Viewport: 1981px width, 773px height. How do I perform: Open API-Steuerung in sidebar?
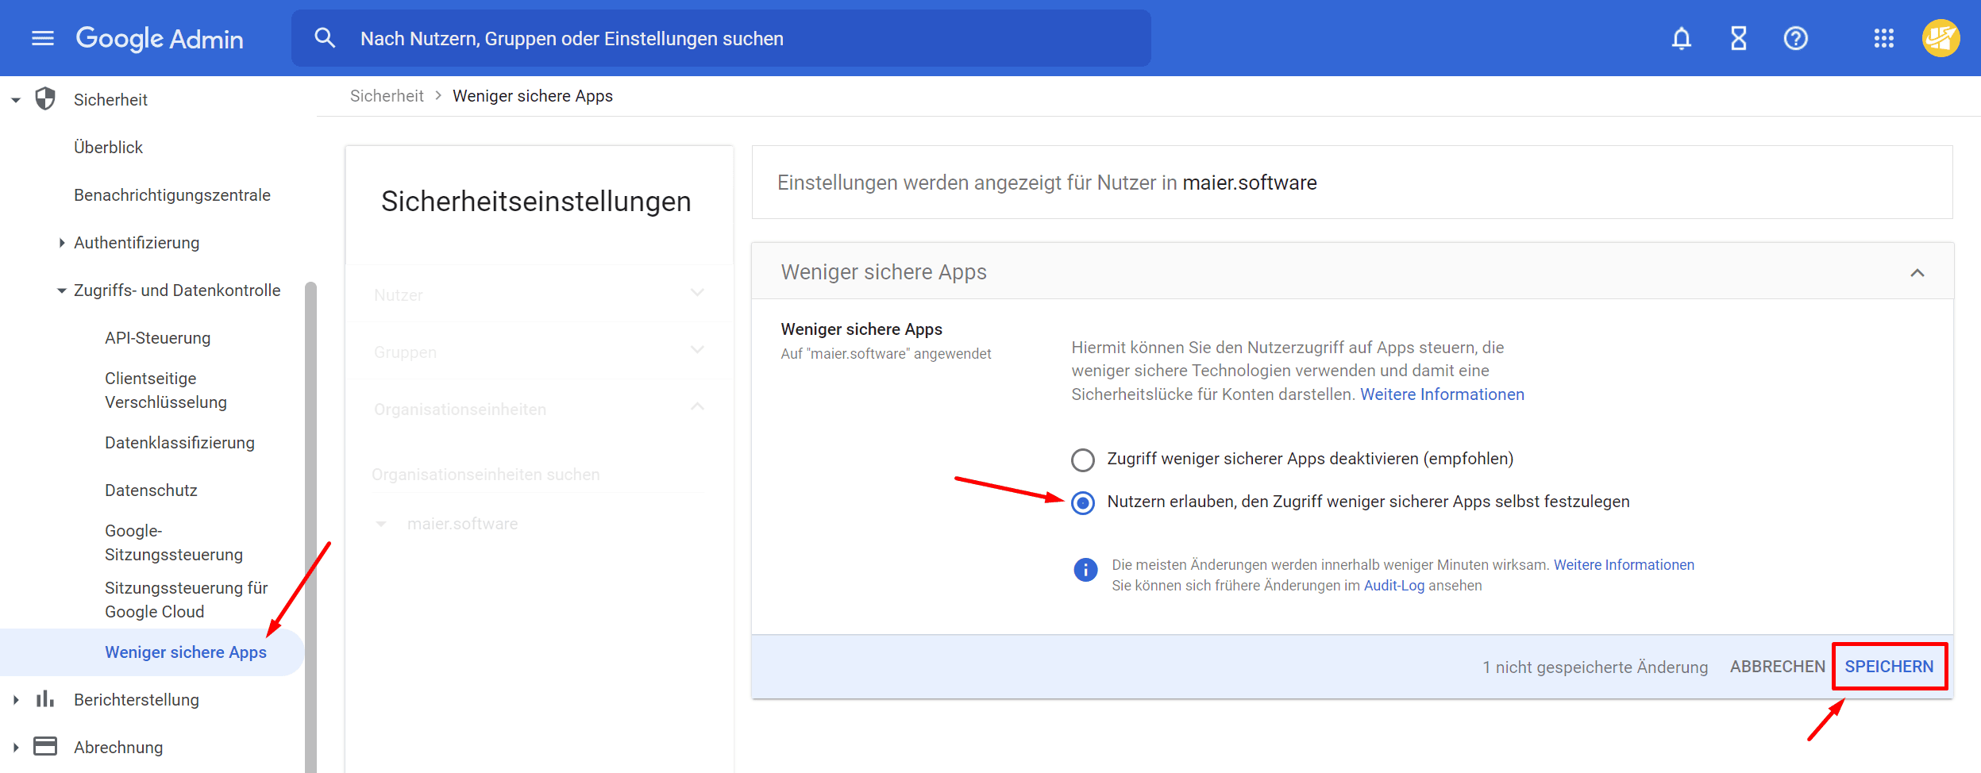[x=157, y=338]
